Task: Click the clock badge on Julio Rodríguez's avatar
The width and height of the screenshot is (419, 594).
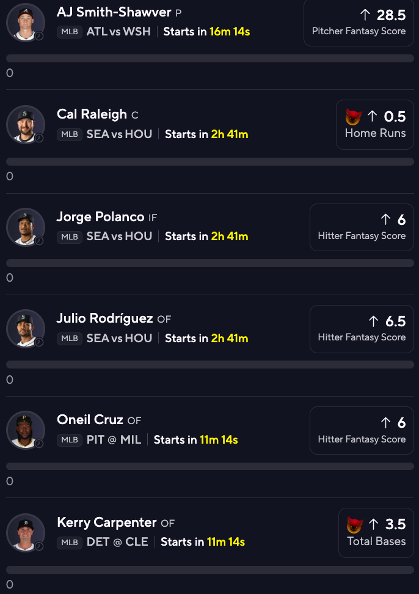Action: tap(39, 342)
